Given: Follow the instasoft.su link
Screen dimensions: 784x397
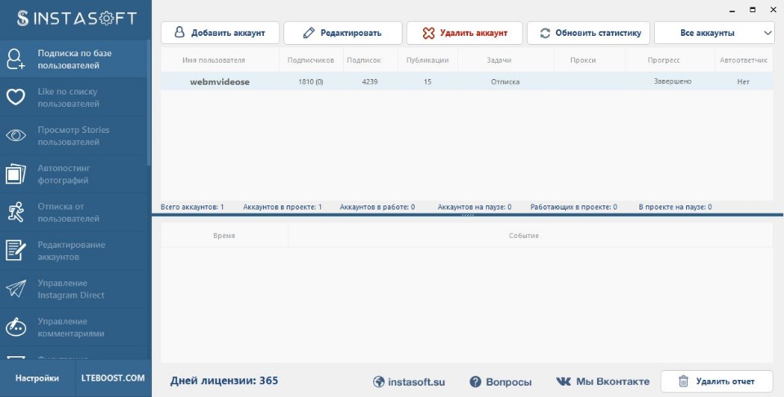Looking at the screenshot, I should coord(408,382).
